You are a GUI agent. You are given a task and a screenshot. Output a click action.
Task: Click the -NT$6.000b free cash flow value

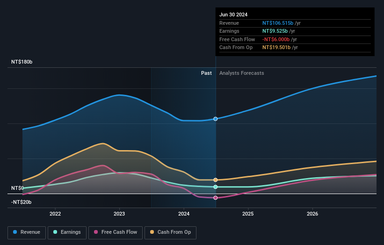click(x=276, y=39)
